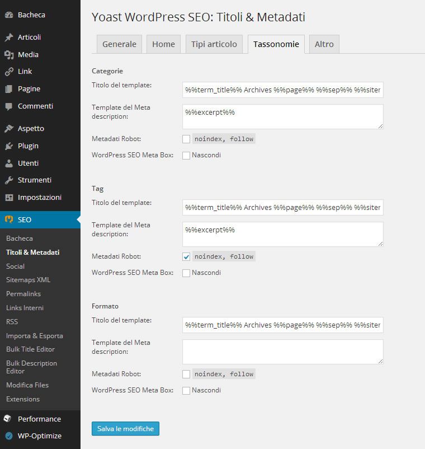
Task: Click the Yoast SEO menu icon
Action: (9, 219)
